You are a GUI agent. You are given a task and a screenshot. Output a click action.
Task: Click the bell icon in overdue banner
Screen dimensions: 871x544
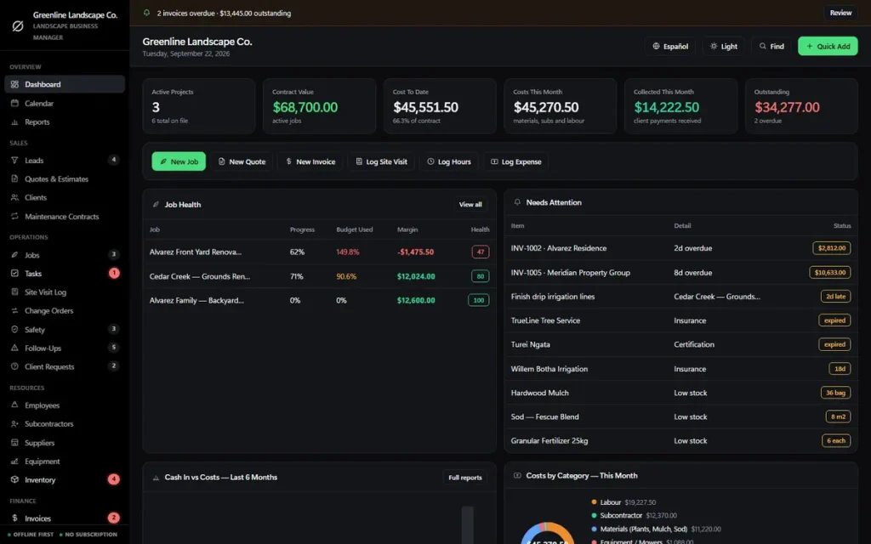[x=146, y=13]
